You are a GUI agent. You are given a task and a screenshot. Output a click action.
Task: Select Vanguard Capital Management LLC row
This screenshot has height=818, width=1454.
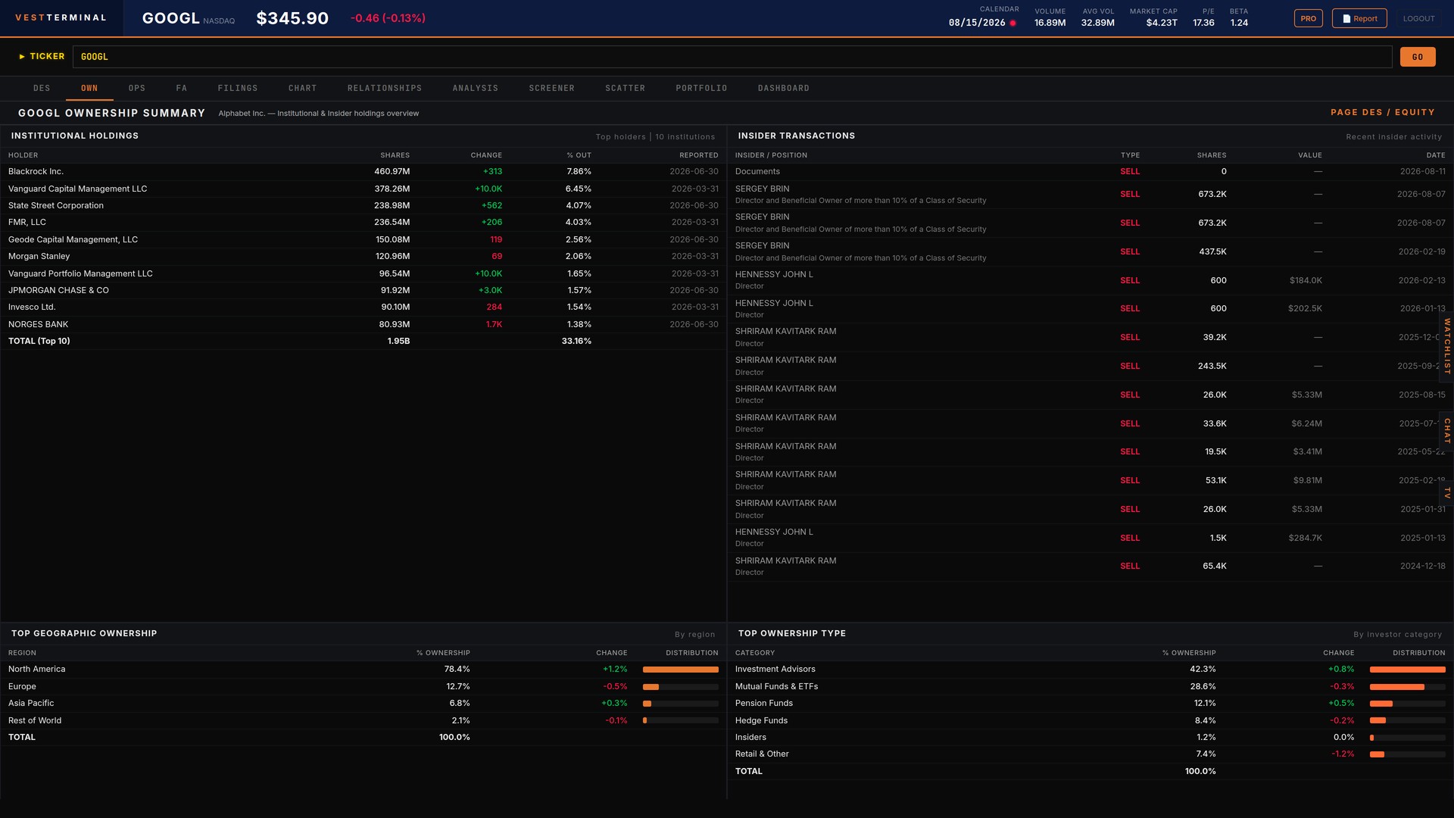click(363, 189)
